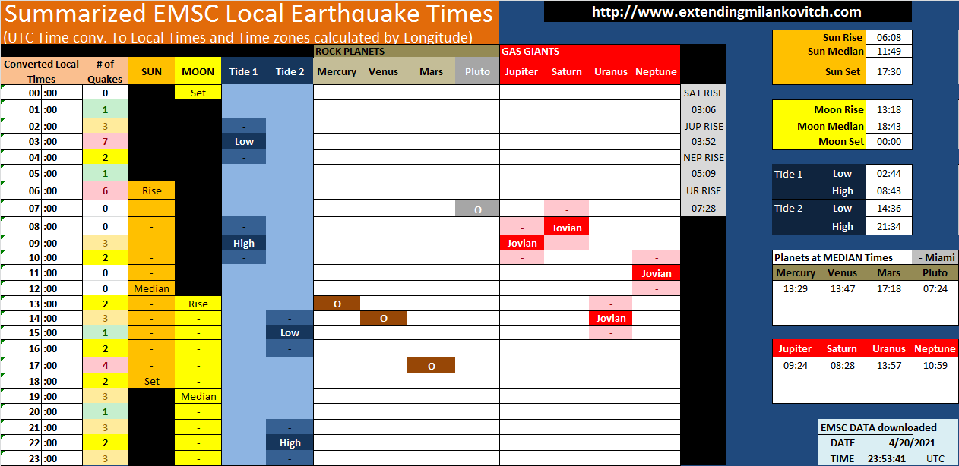Select the quake count 4 in the 17:00 row

click(x=105, y=366)
